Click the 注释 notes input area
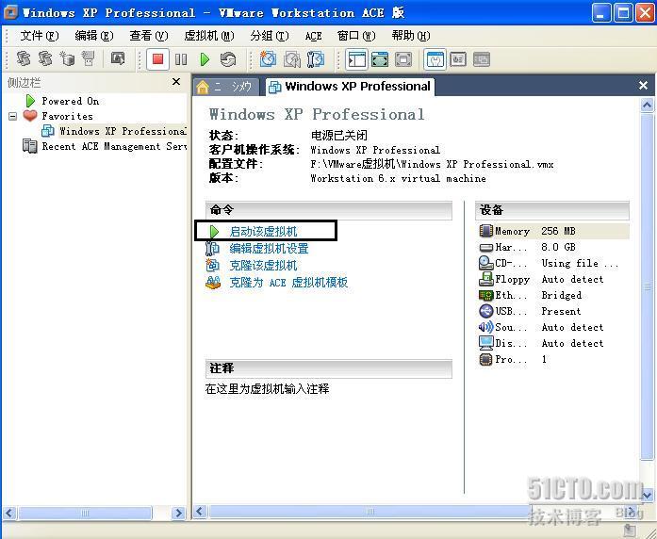The width and height of the screenshot is (657, 539). click(268, 389)
